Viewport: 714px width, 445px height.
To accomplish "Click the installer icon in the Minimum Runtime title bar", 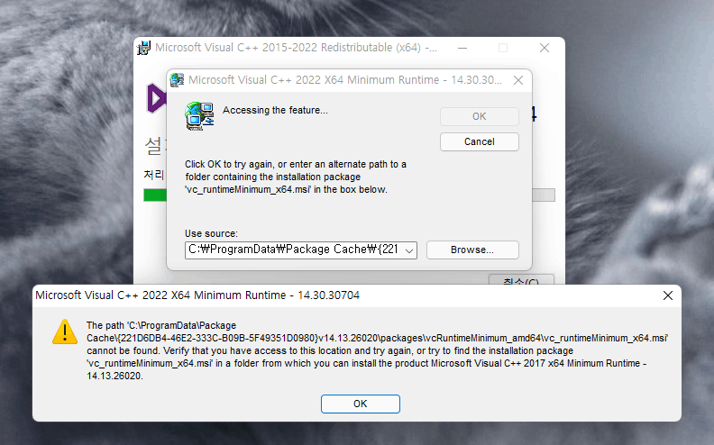I will [x=177, y=80].
